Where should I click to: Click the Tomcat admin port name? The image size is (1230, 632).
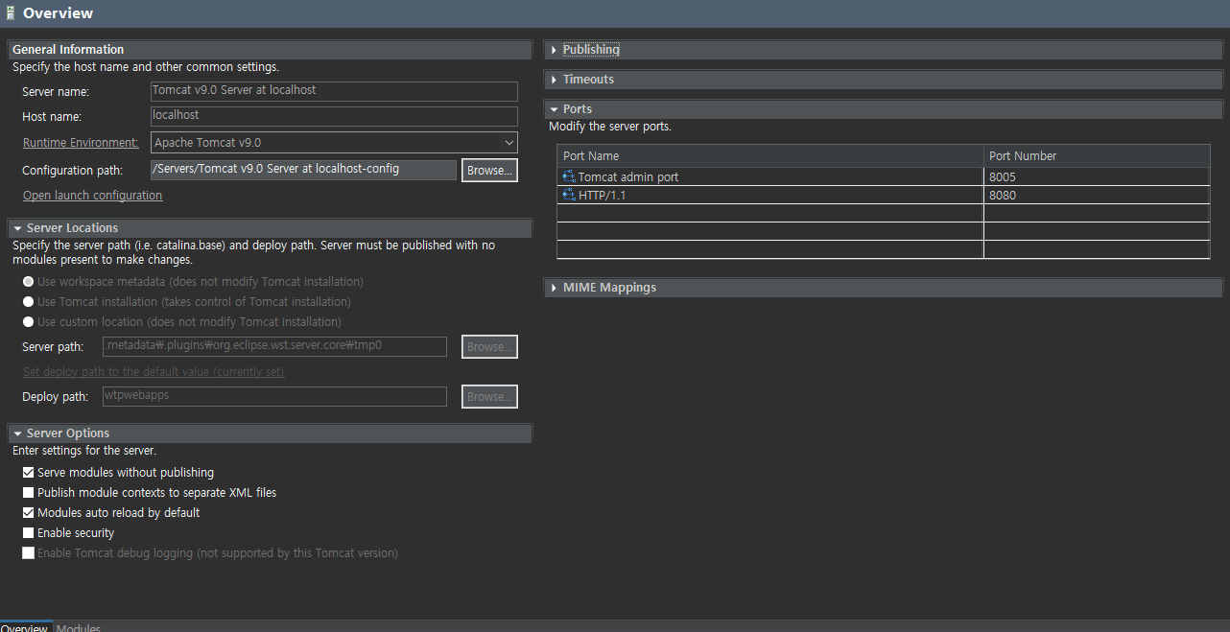pos(628,177)
